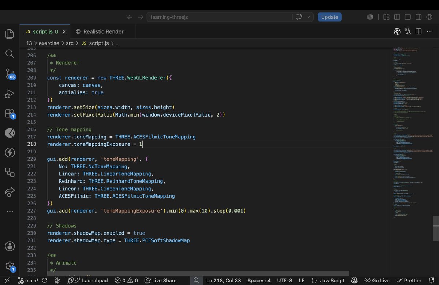Click the horizontal scrollbar at editor bottom
This screenshot has height=285, width=439.
point(198,273)
